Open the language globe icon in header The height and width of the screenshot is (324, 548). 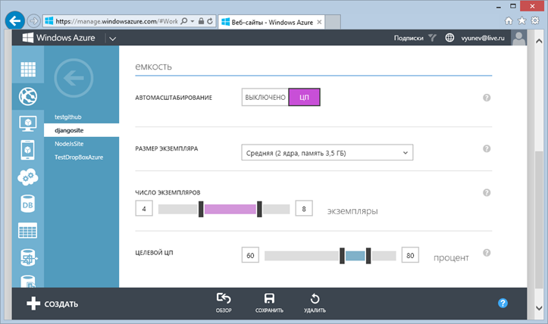[449, 38]
